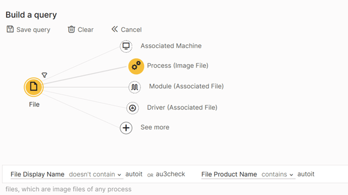Click the autoit value after contains
The width and height of the screenshot is (348, 195).
coord(306,174)
